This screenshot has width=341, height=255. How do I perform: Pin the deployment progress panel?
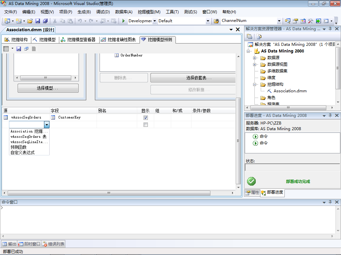click(330, 115)
